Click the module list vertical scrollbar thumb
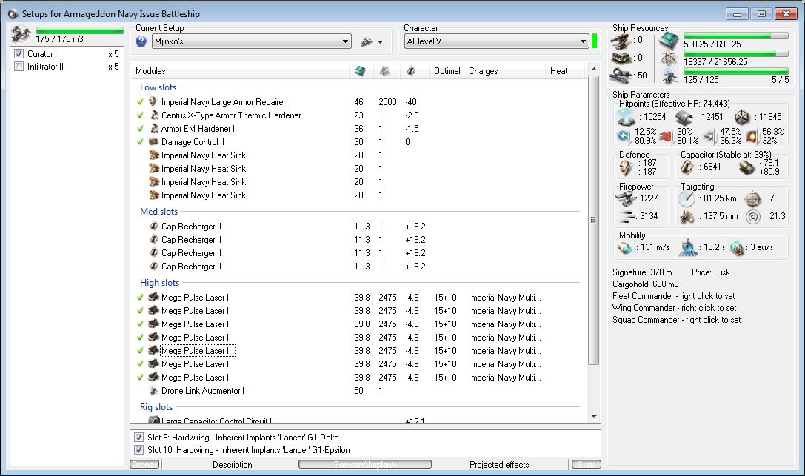Screen dimensions: 805x476 tap(593, 220)
